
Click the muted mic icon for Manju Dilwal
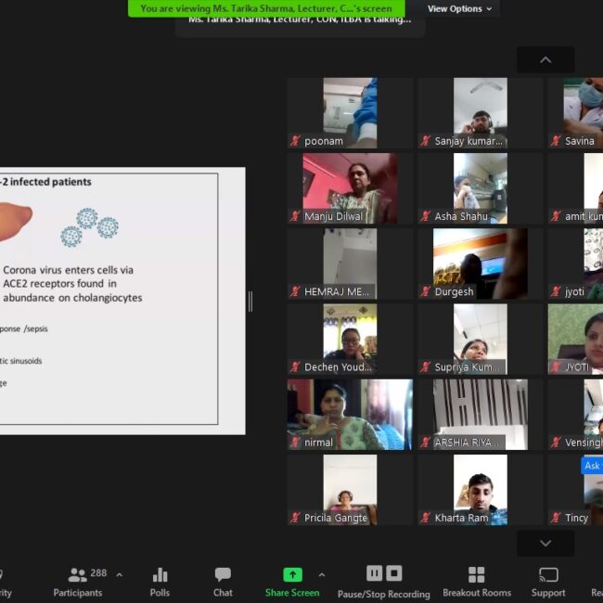click(x=296, y=216)
